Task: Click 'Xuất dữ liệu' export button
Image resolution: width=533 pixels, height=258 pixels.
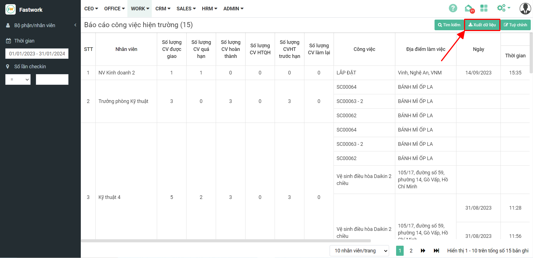Action: pyautogui.click(x=482, y=25)
